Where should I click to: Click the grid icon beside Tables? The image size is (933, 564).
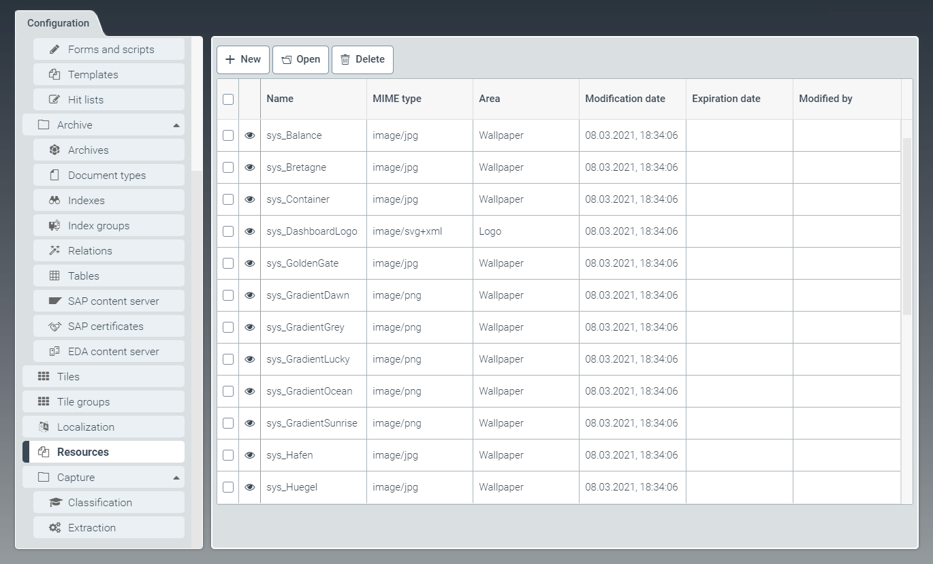pyautogui.click(x=54, y=276)
